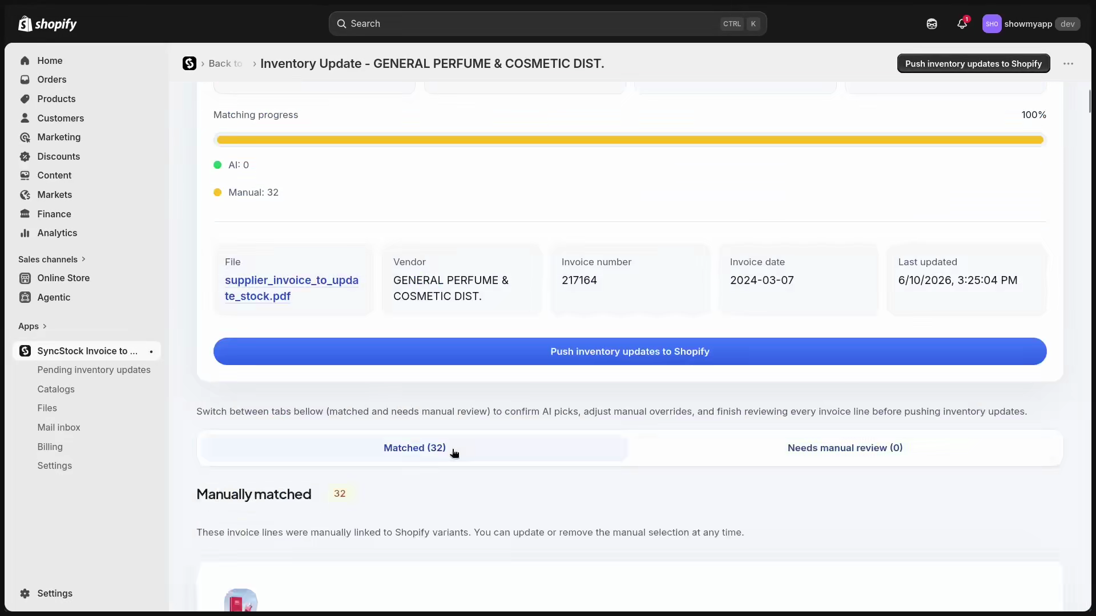The height and width of the screenshot is (616, 1096).
Task: Click the SyncStock app icon in sidebar
Action: (25, 351)
